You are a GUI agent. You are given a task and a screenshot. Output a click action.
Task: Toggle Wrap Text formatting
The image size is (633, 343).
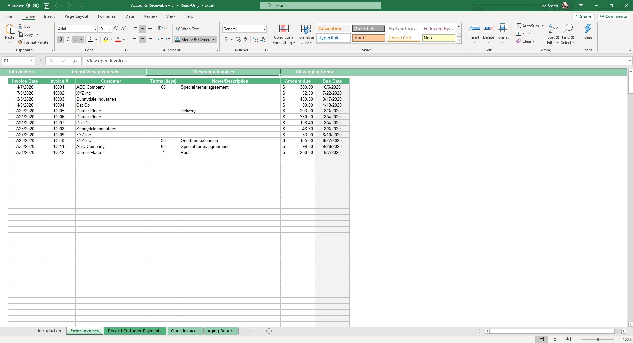tap(188, 29)
